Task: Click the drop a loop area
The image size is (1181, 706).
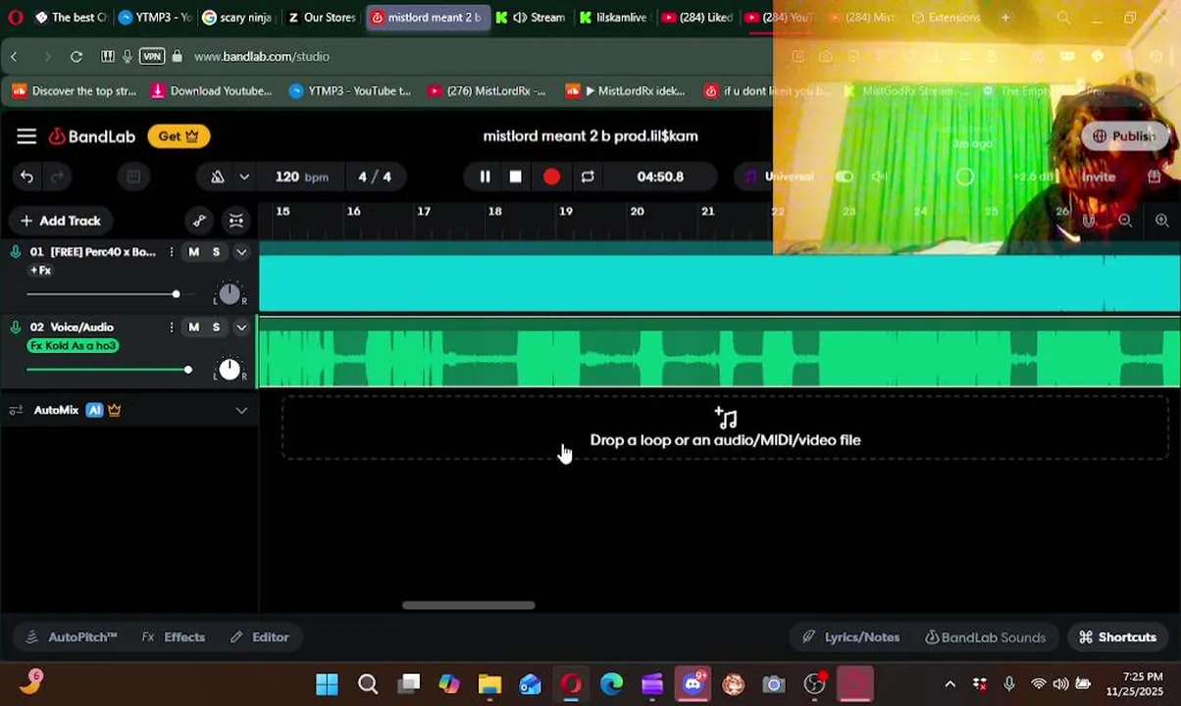Action: point(725,429)
